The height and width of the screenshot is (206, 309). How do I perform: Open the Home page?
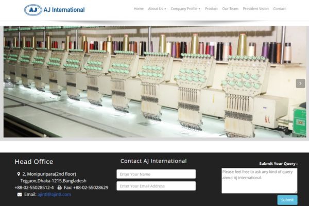[x=139, y=9]
